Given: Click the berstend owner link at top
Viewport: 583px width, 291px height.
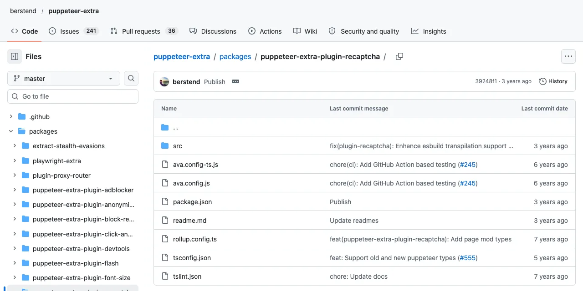Looking at the screenshot, I should (23, 11).
